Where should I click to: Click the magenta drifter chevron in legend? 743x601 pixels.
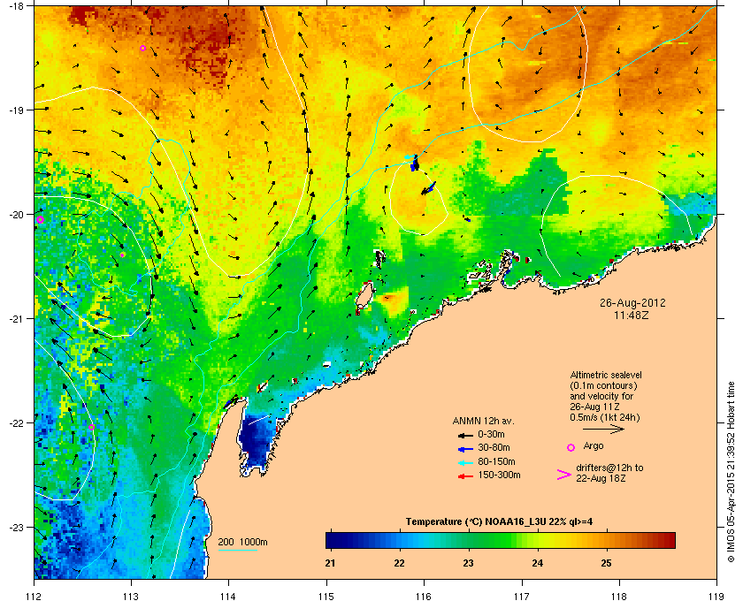pyautogui.click(x=564, y=475)
